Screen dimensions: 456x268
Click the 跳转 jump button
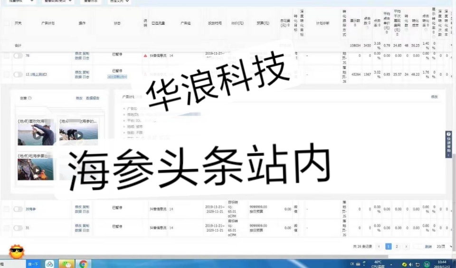coord(428,247)
